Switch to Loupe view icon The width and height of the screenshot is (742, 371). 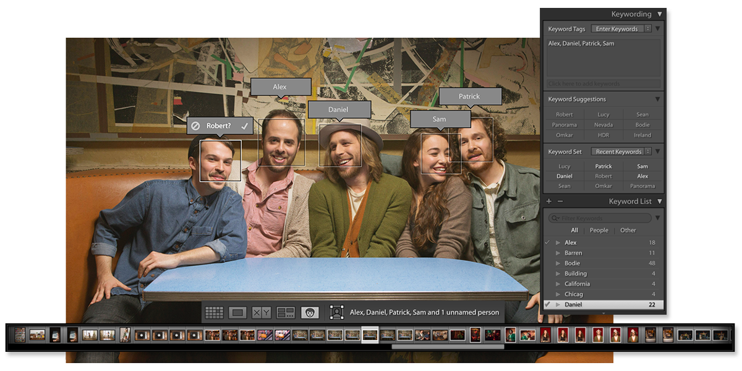pyautogui.click(x=238, y=312)
